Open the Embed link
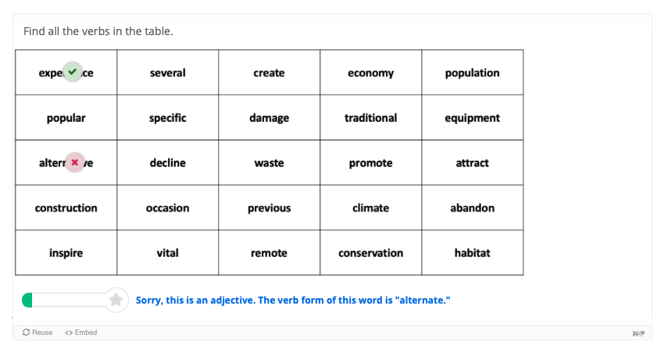Image resolution: width=668 pixels, height=352 pixels. coord(81,332)
